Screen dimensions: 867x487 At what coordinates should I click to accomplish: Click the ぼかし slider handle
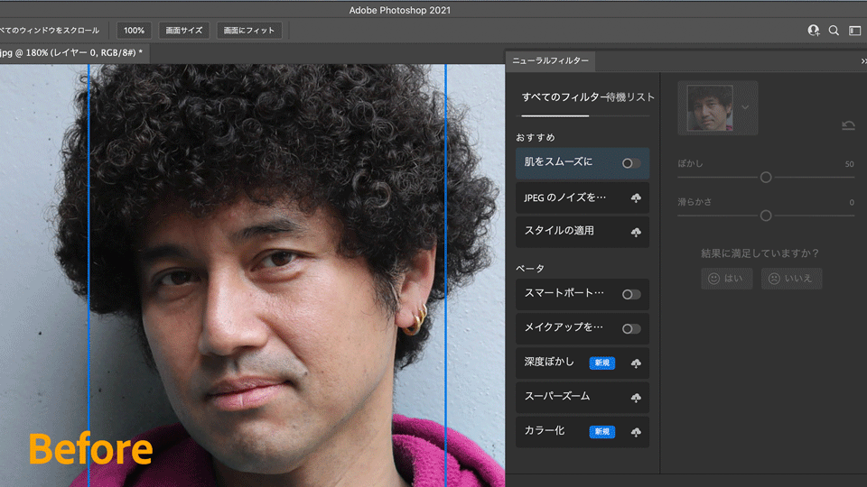766,178
